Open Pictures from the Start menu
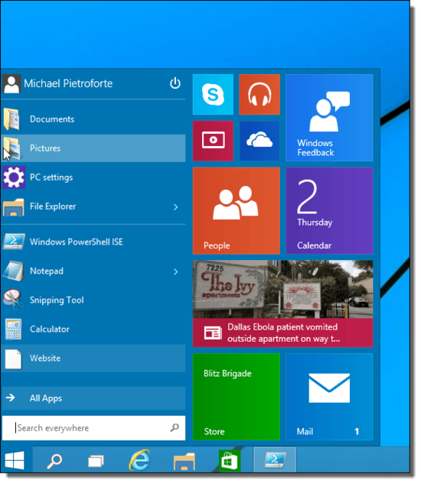This screenshot has height=484, width=421. pyautogui.click(x=93, y=148)
